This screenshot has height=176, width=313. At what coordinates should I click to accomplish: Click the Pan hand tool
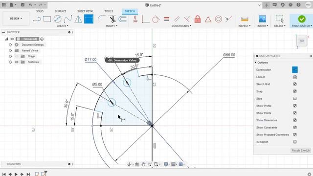click(143, 164)
